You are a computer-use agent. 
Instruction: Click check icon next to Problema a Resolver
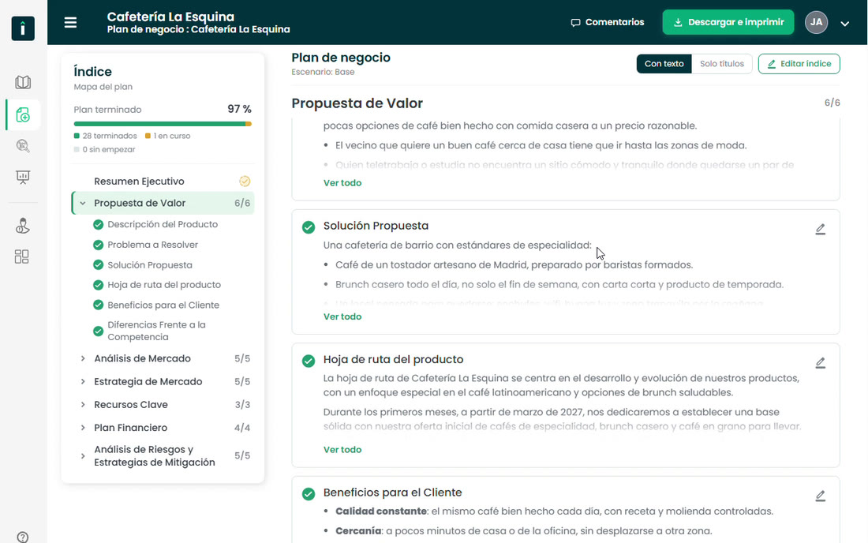(x=98, y=245)
